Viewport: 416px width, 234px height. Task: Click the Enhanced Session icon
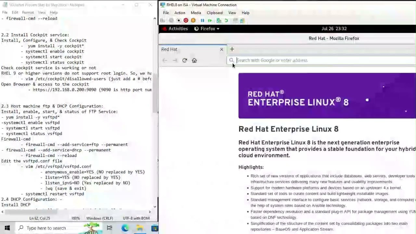[x=235, y=20]
